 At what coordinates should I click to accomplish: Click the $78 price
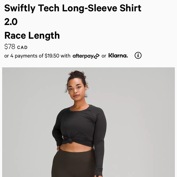pyautogui.click(x=9, y=46)
